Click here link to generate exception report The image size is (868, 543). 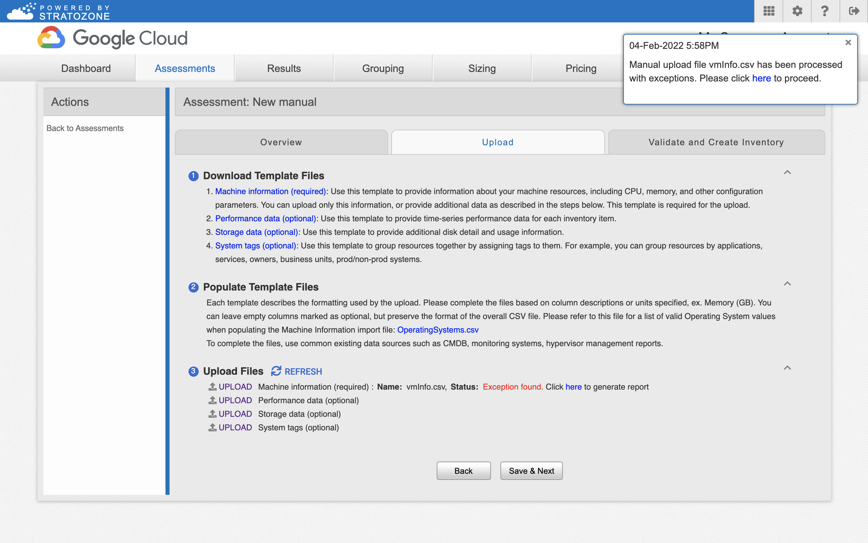573,387
